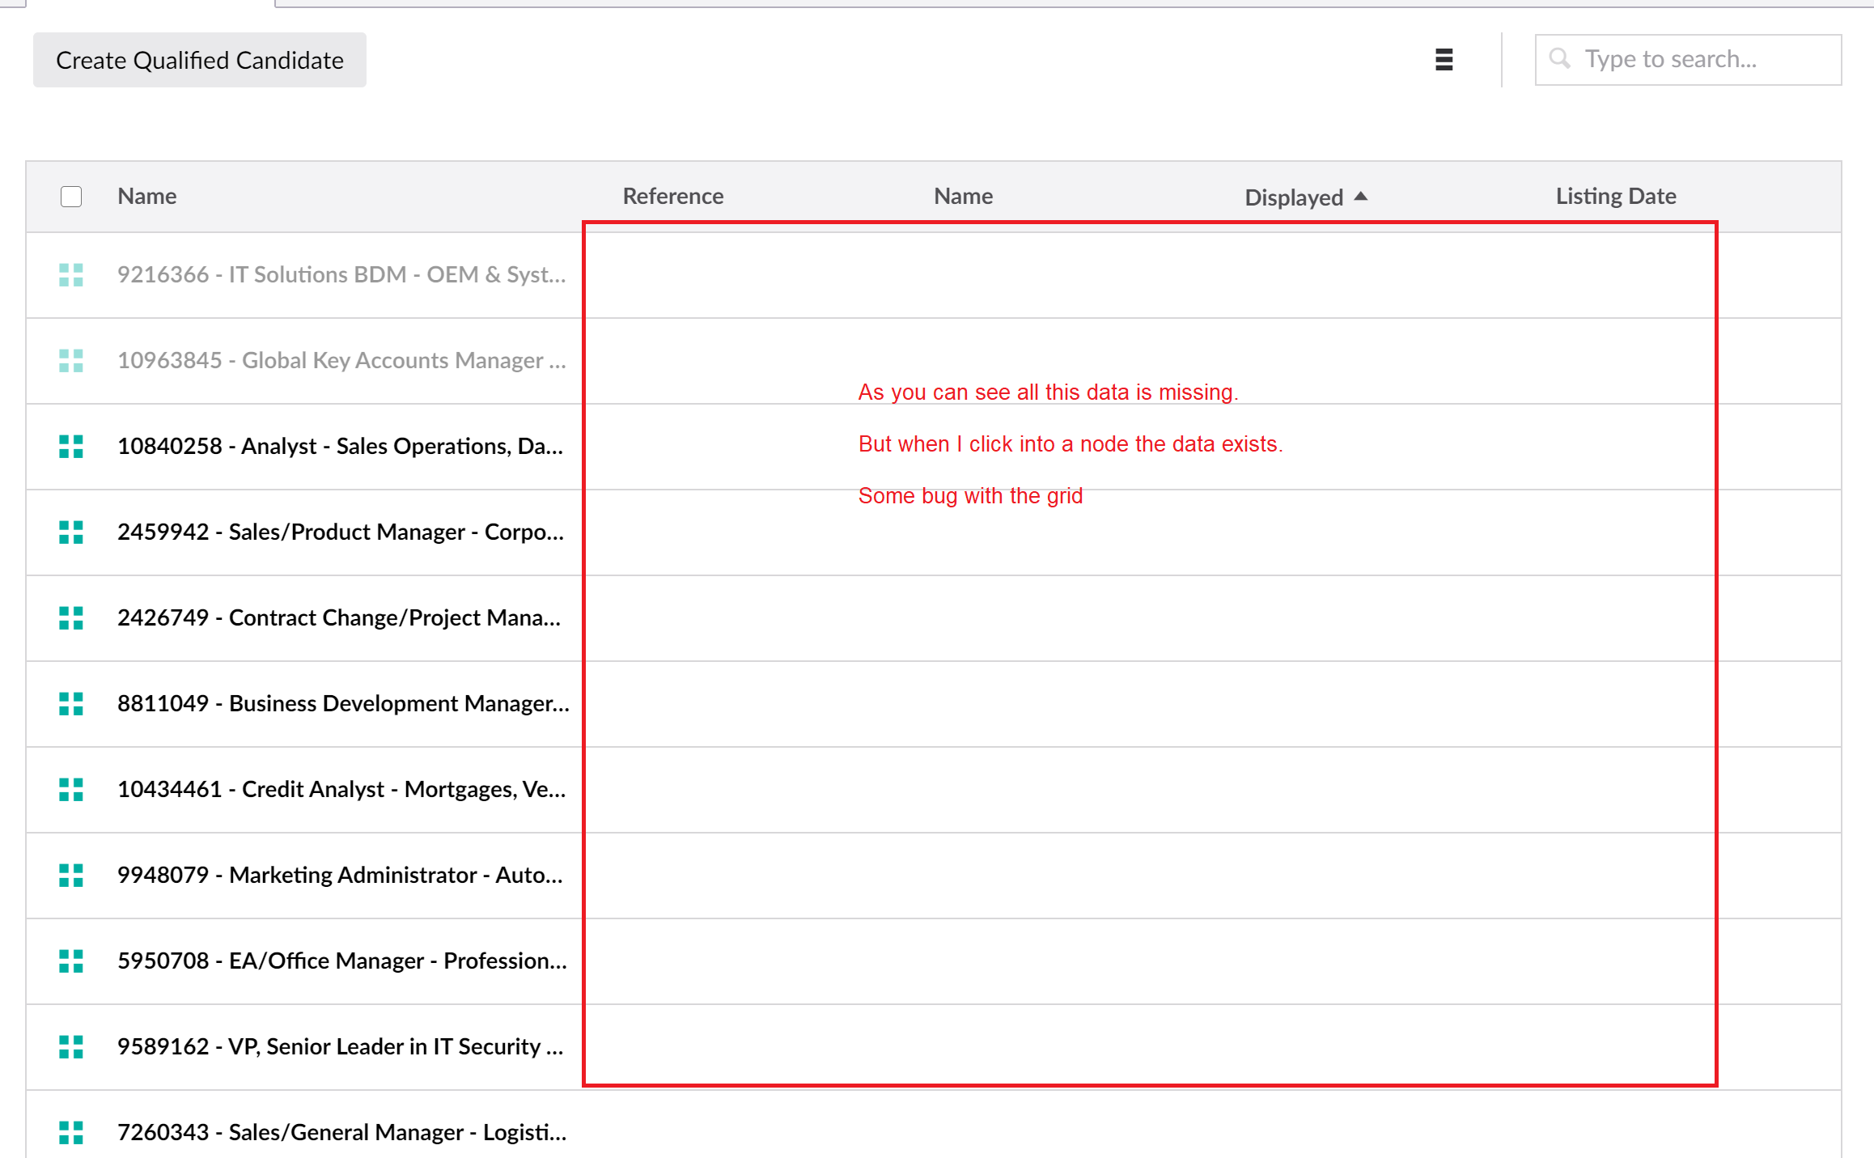This screenshot has height=1158, width=1874.
Task: Sort by the Listing Date column
Action: click(1615, 197)
